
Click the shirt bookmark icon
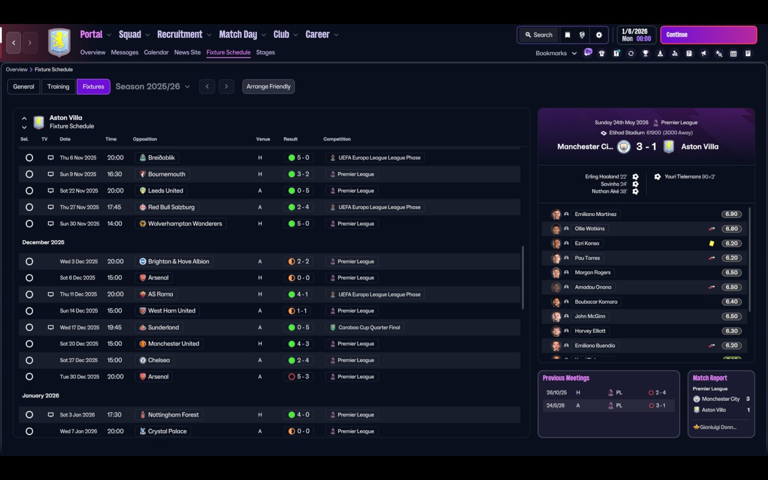pyautogui.click(x=602, y=53)
